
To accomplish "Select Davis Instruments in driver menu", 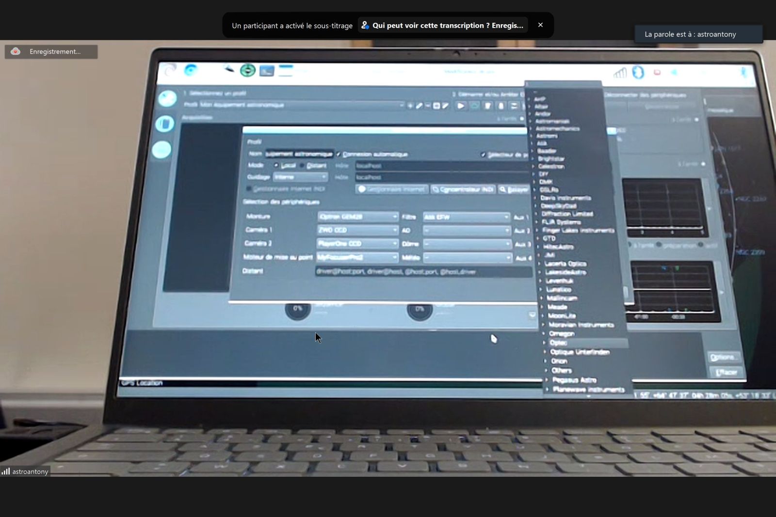I will point(566,198).
